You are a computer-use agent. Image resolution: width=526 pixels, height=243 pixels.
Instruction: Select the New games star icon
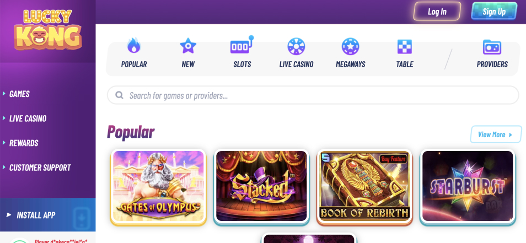[x=188, y=46]
